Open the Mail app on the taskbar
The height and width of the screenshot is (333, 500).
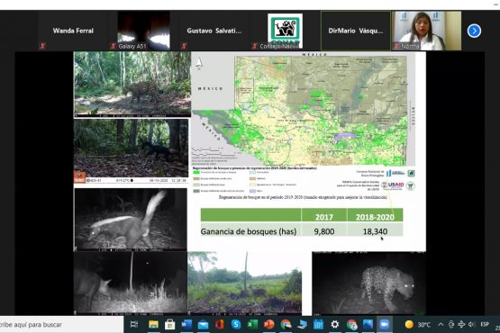(203, 324)
